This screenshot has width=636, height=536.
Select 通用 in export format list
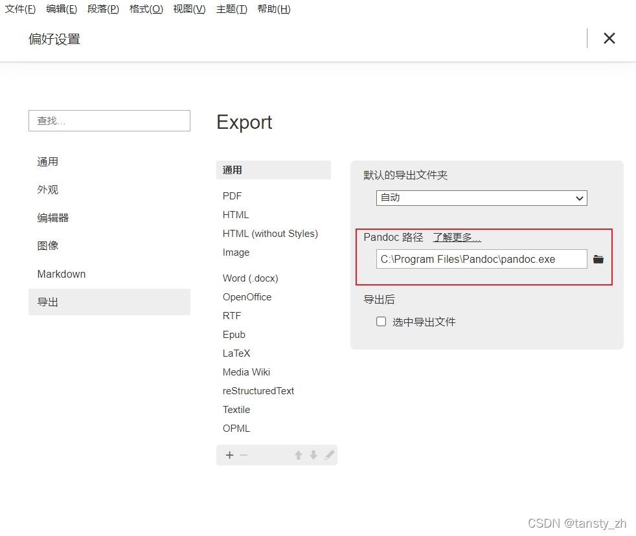click(273, 170)
